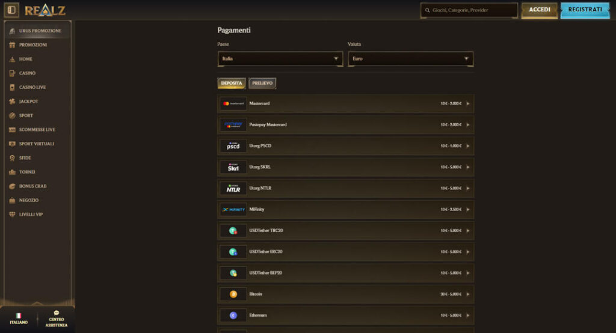Open the Tornei menu item
The image size is (616, 333).
(x=38, y=172)
